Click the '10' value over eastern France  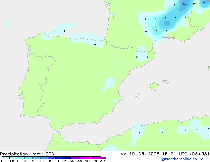184,4
